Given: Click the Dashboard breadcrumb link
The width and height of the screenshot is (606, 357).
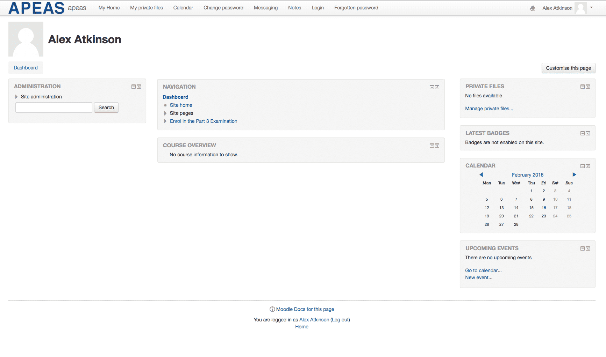Looking at the screenshot, I should [x=26, y=68].
